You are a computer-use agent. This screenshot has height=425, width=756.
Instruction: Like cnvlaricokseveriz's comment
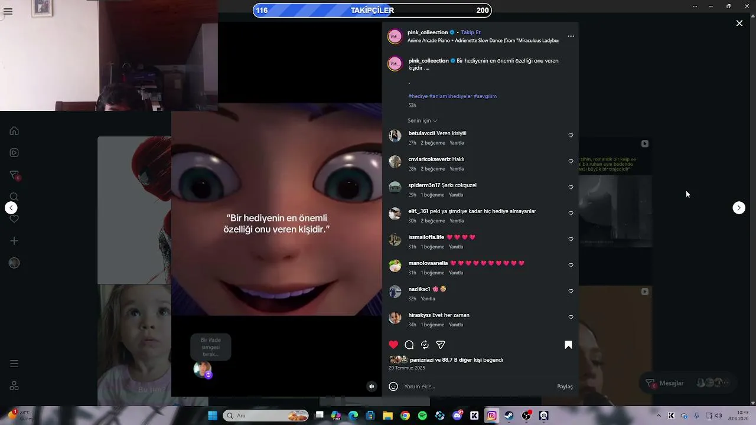tap(571, 162)
